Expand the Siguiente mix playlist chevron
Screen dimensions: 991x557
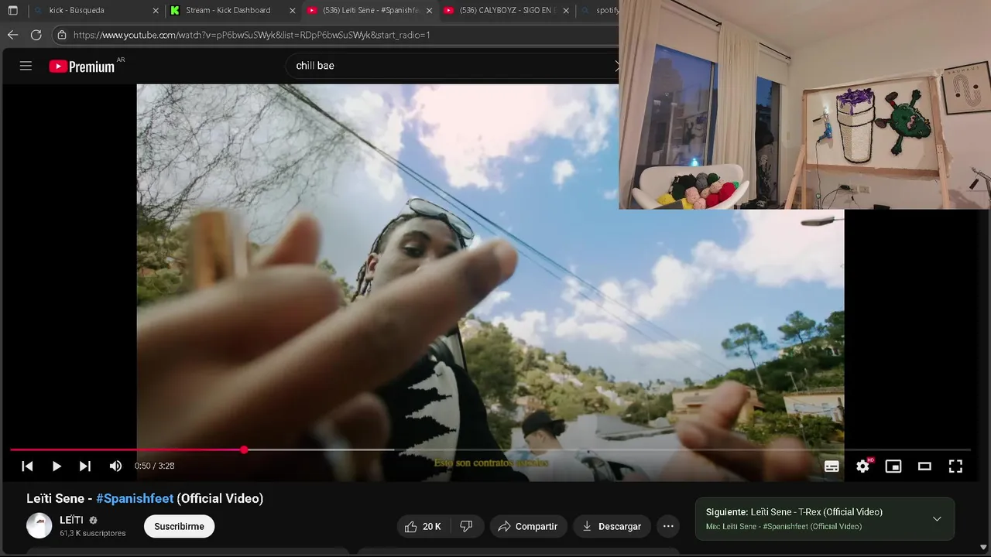coord(937,518)
